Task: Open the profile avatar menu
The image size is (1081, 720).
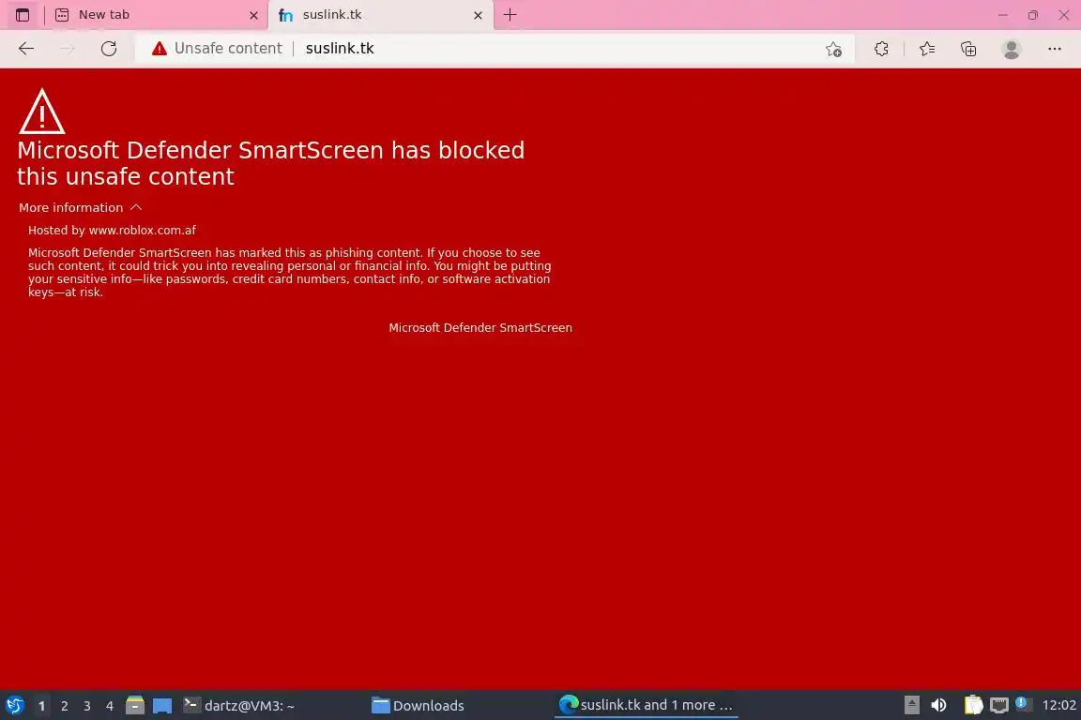Action: (1012, 49)
